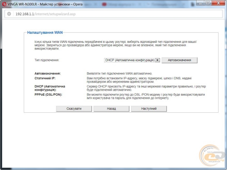Click the 'PPPoE (DSL/PON):' label
Image resolution: width=227 pixels, height=170 pixels.
click(48, 95)
